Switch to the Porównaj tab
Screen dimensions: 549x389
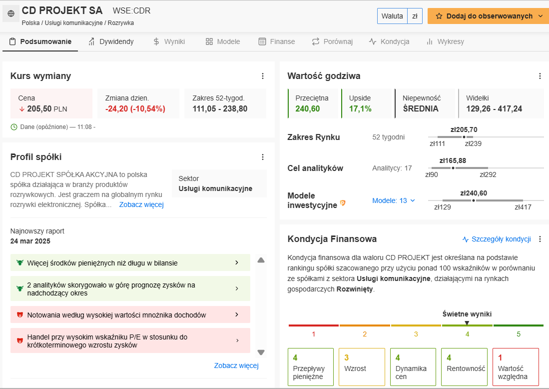pyautogui.click(x=332, y=41)
